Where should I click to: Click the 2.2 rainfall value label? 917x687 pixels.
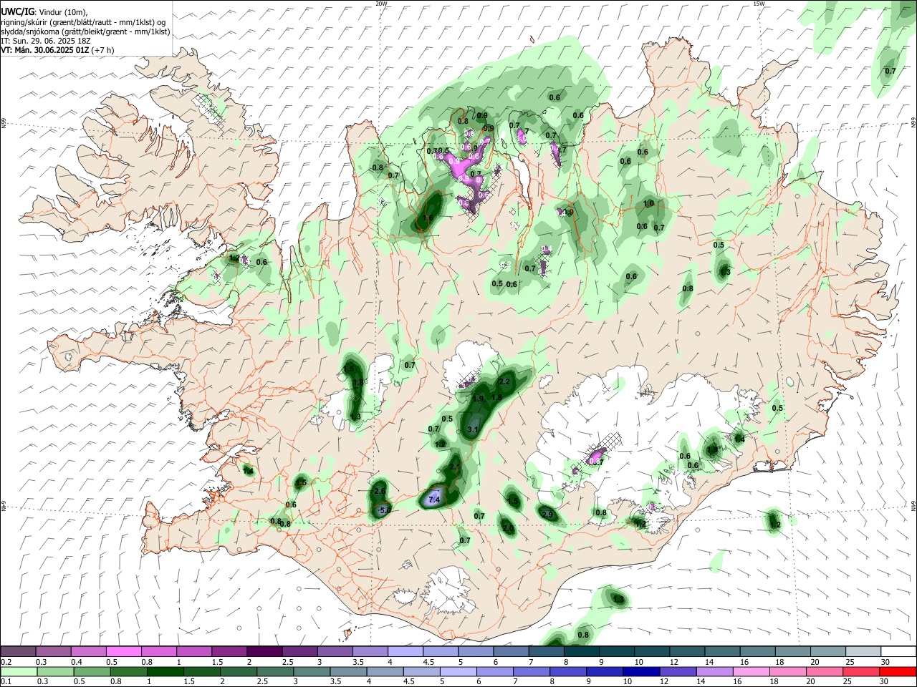point(504,382)
